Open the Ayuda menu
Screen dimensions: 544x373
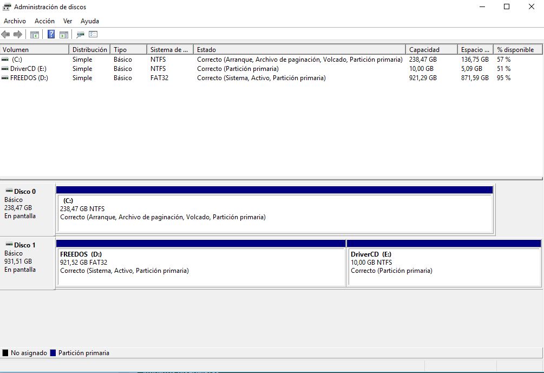pyautogui.click(x=90, y=21)
